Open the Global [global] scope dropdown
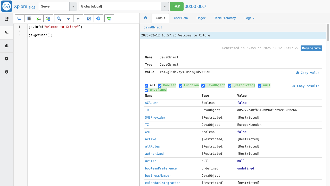330x186 pixels. tap(123, 6)
